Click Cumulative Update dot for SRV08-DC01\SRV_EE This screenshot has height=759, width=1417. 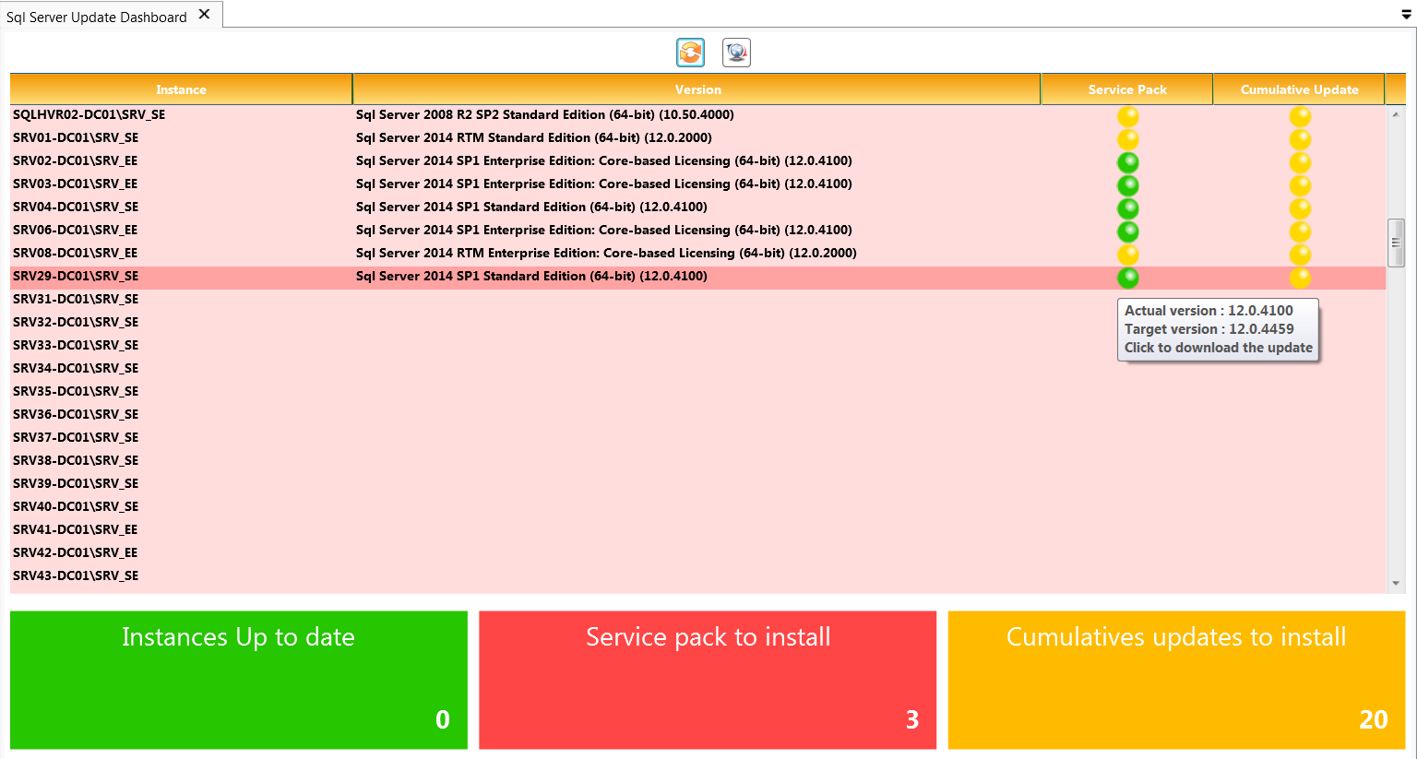point(1300,255)
